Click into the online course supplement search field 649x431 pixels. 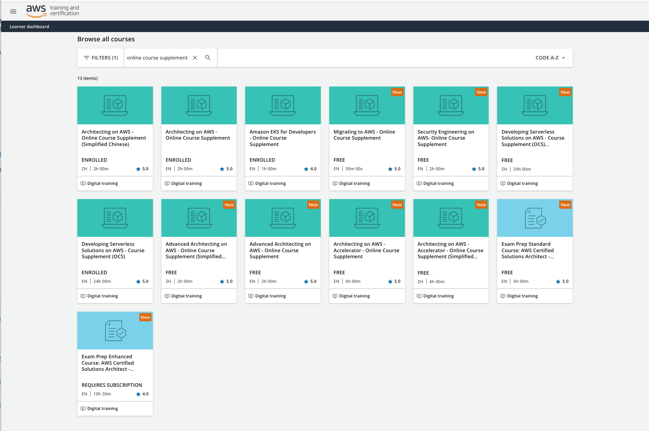pos(157,58)
